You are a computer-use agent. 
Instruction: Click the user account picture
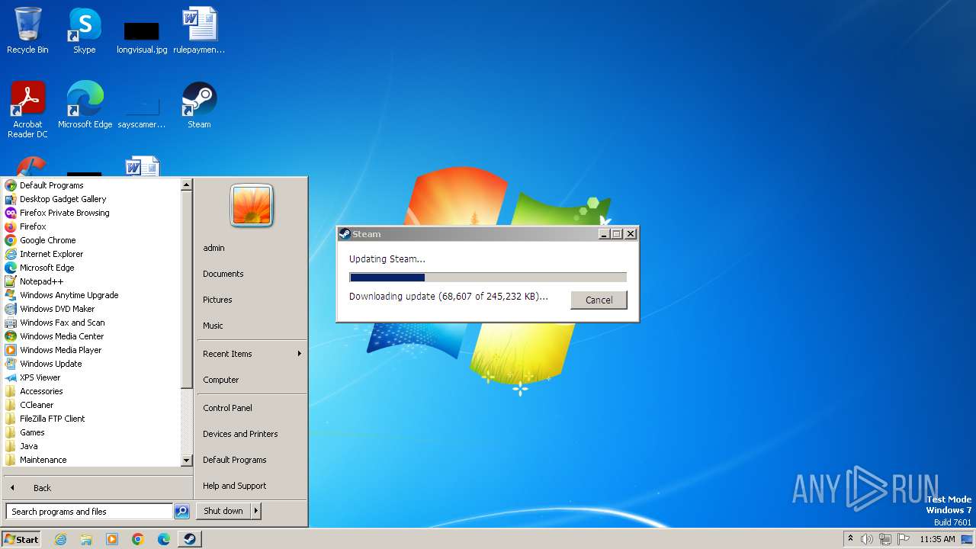click(252, 205)
